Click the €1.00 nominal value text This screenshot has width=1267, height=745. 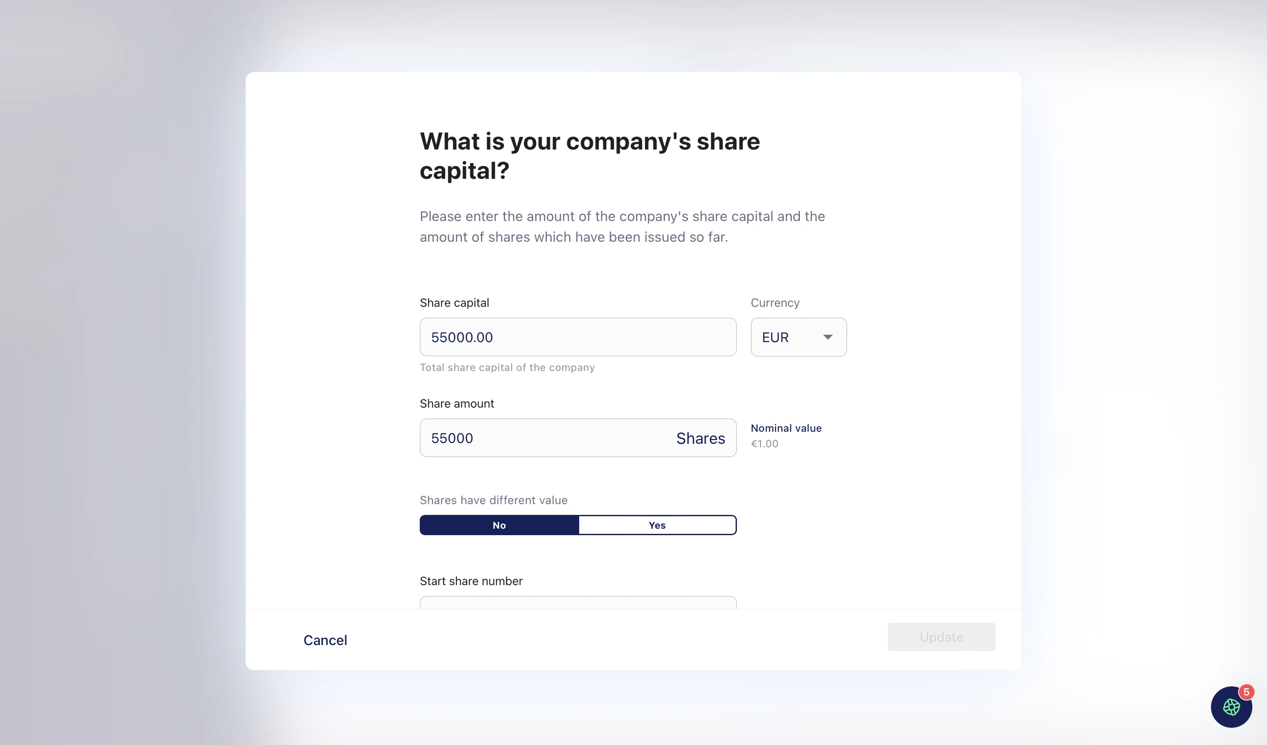pyautogui.click(x=764, y=444)
